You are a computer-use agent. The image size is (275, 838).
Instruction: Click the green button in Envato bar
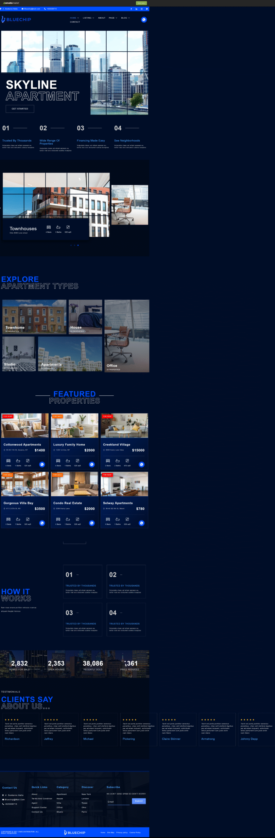click(141, 3)
